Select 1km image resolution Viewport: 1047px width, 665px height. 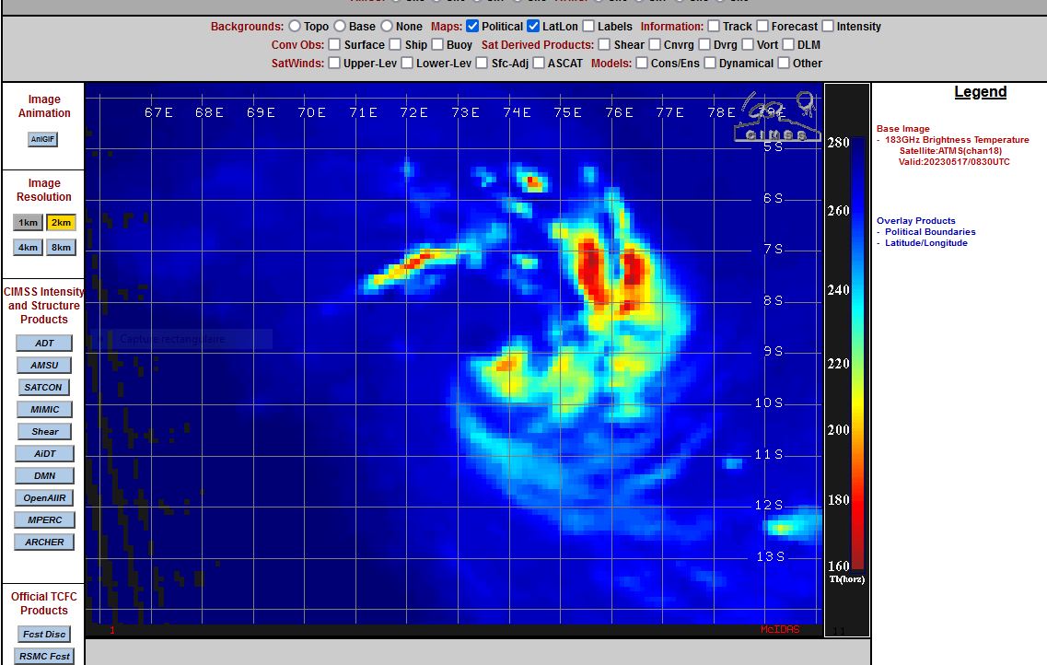click(29, 223)
